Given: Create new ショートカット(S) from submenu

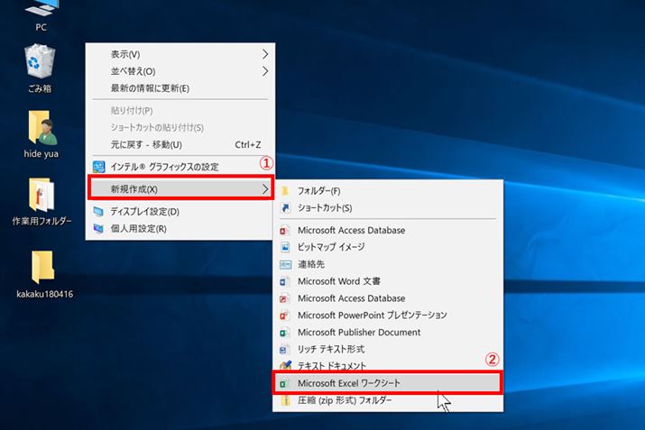Looking at the screenshot, I should 388,207.
